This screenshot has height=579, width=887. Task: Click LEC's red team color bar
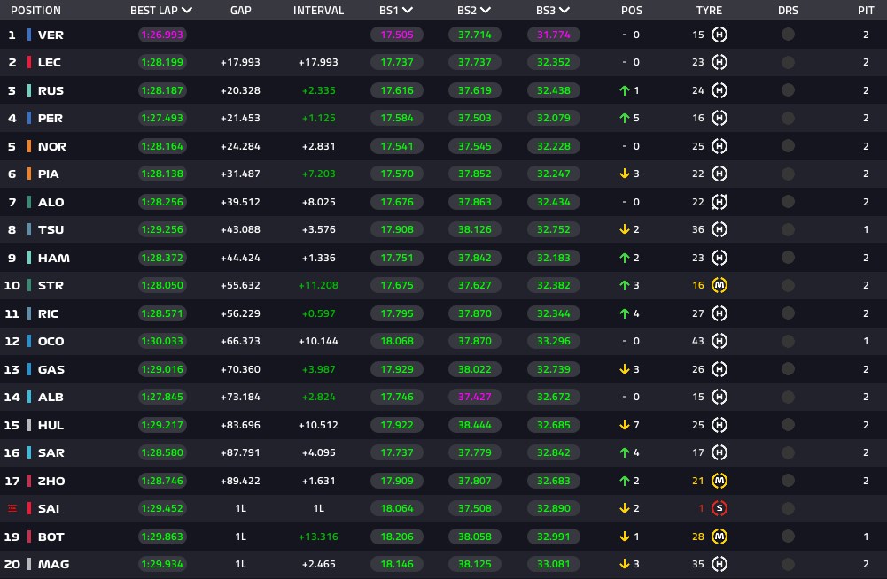pos(29,62)
